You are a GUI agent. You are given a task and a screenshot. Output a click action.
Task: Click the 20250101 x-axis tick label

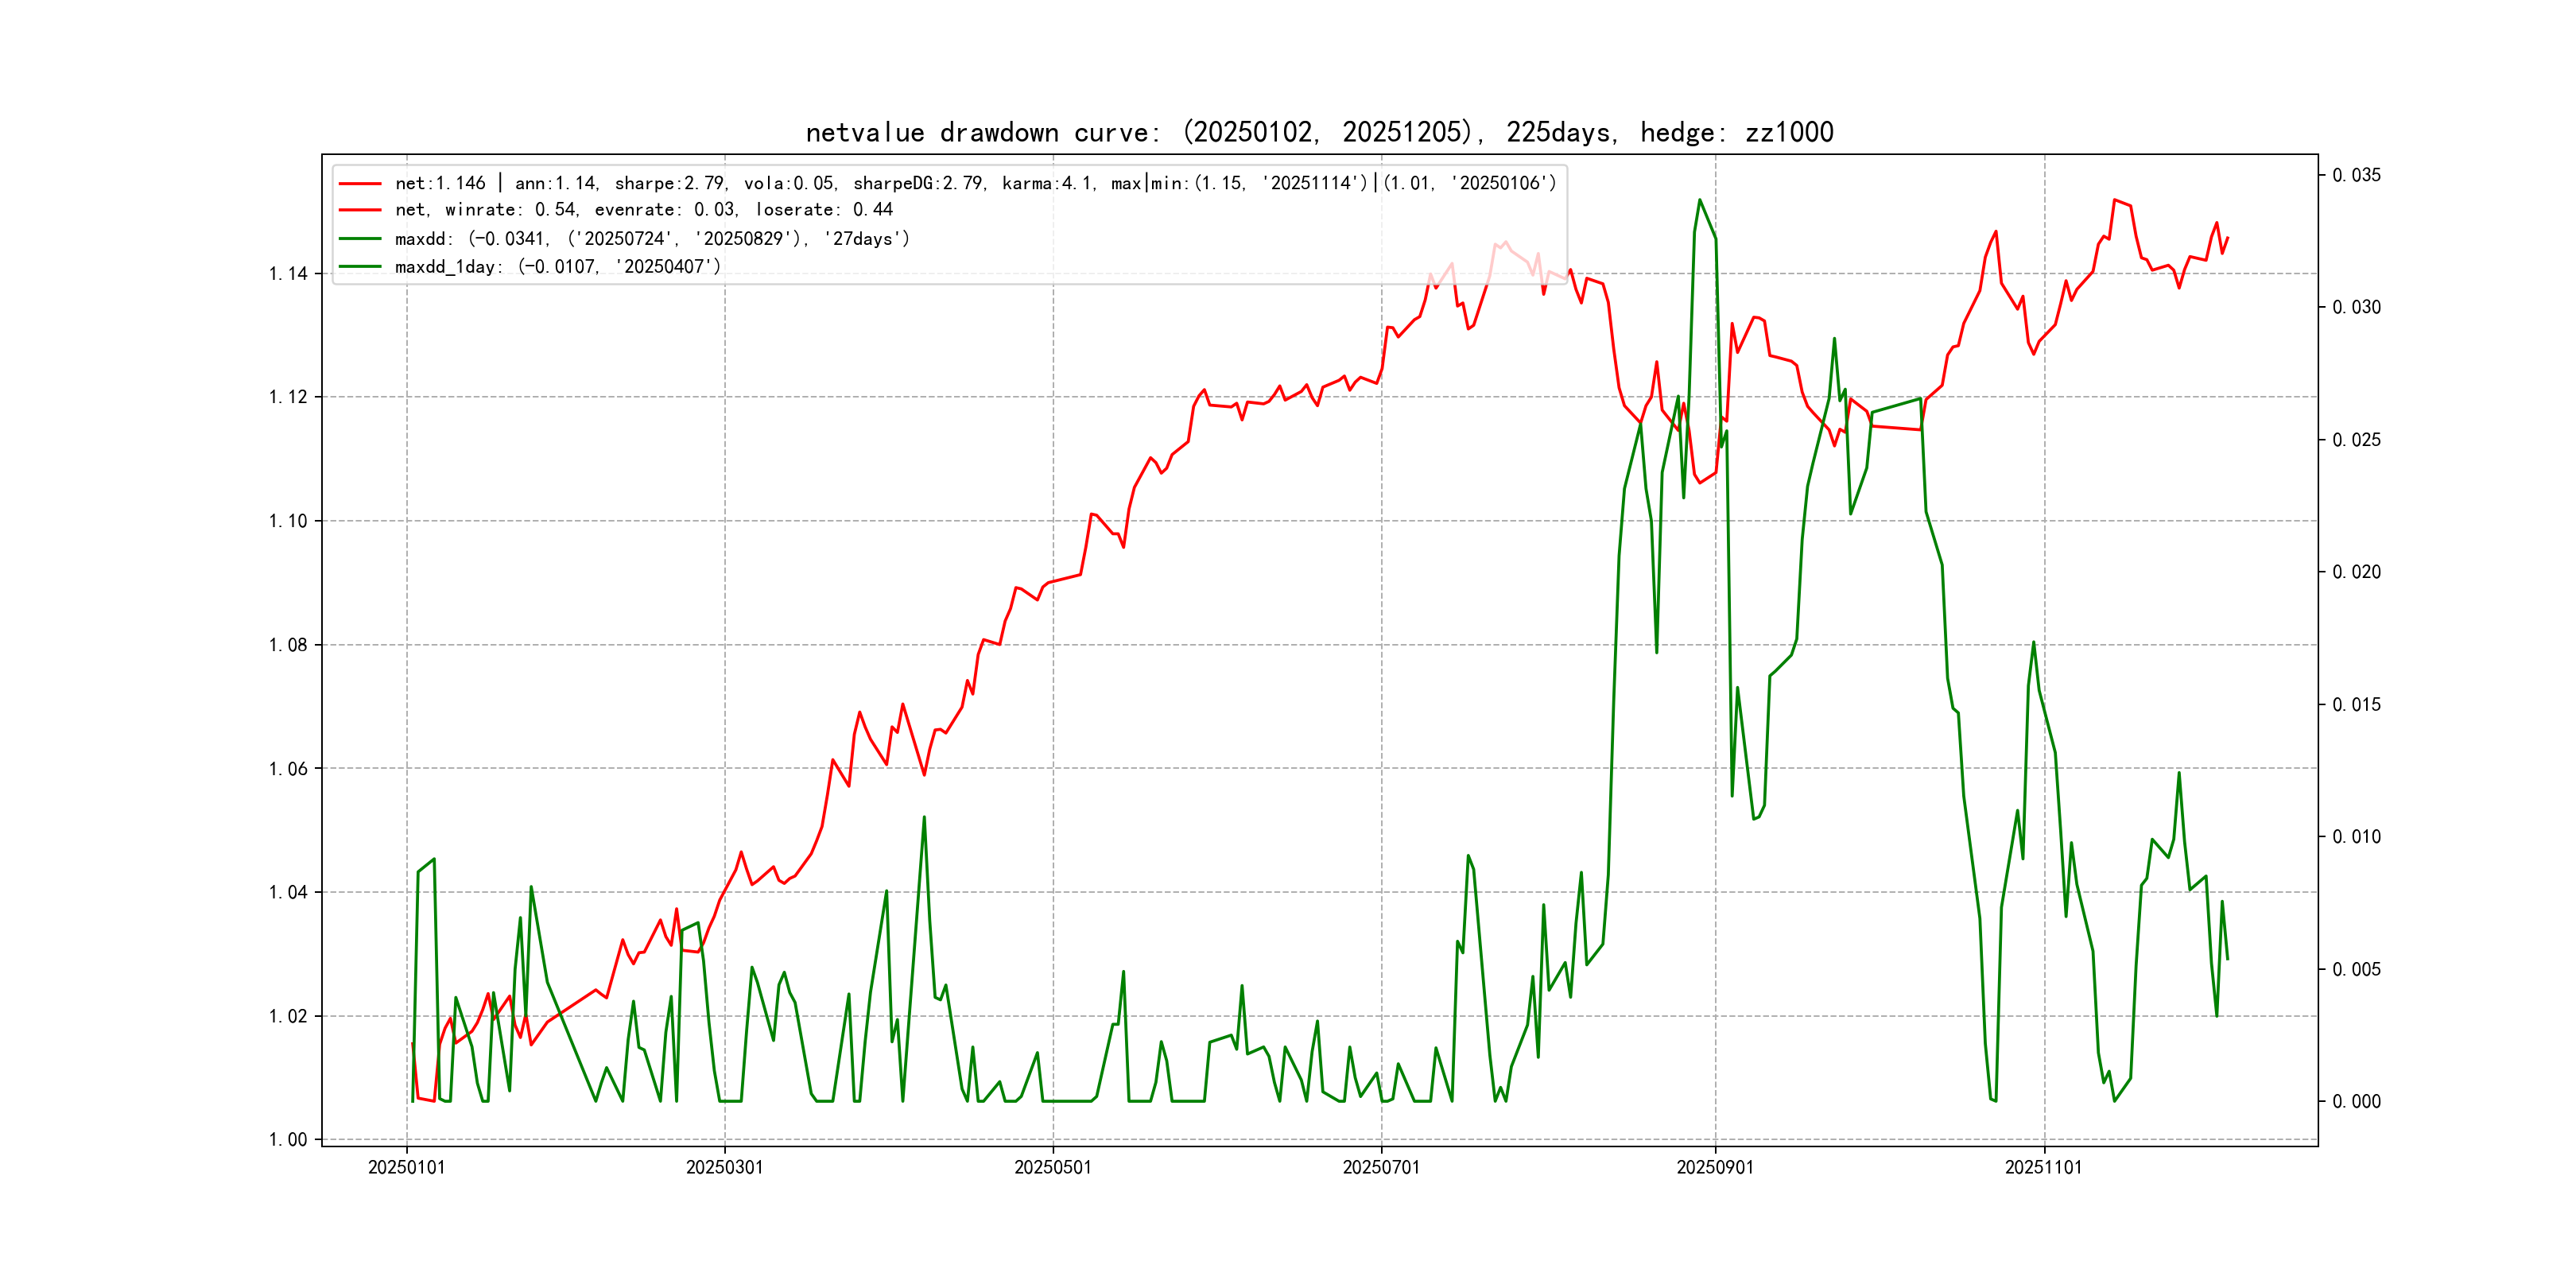406,1168
